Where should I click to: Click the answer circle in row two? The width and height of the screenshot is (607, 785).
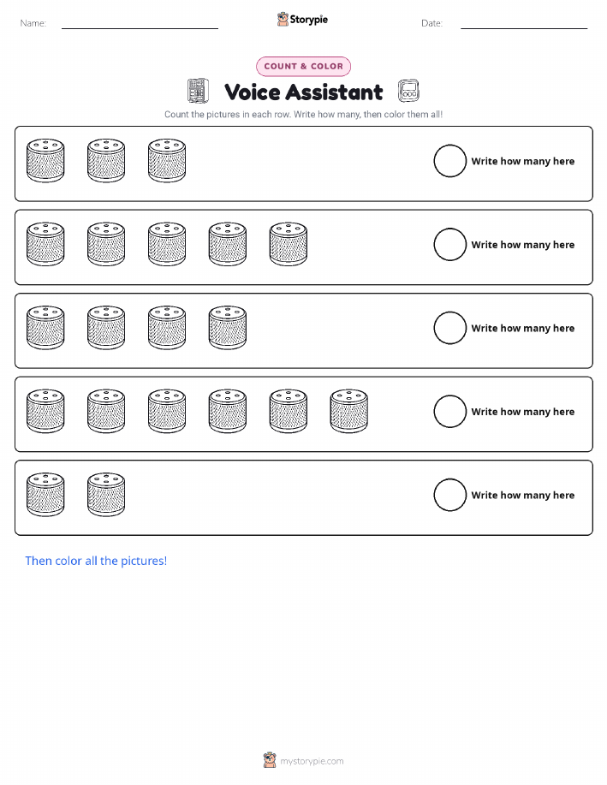[x=449, y=244]
